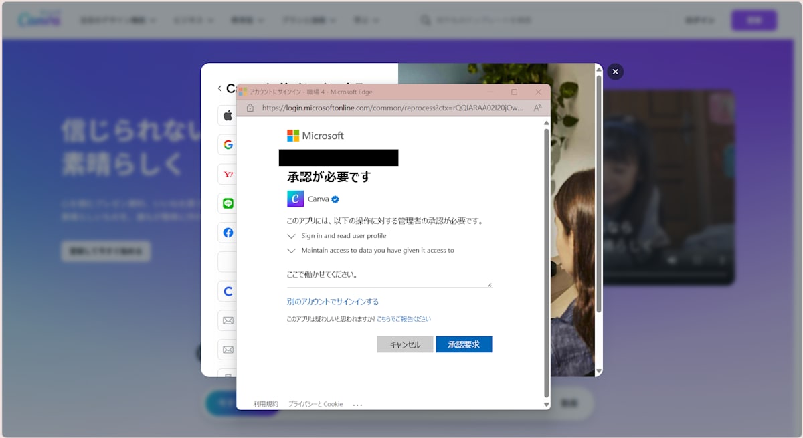Click the verified publisher badge next to Canva

point(335,199)
